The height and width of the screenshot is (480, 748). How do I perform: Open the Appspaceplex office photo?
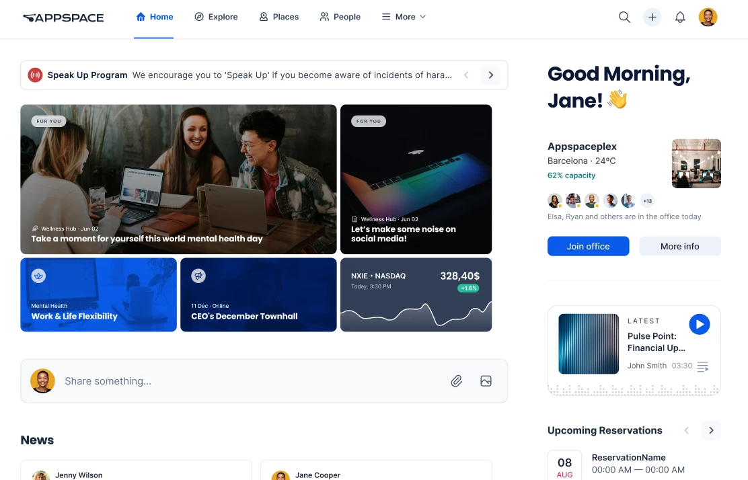696,163
